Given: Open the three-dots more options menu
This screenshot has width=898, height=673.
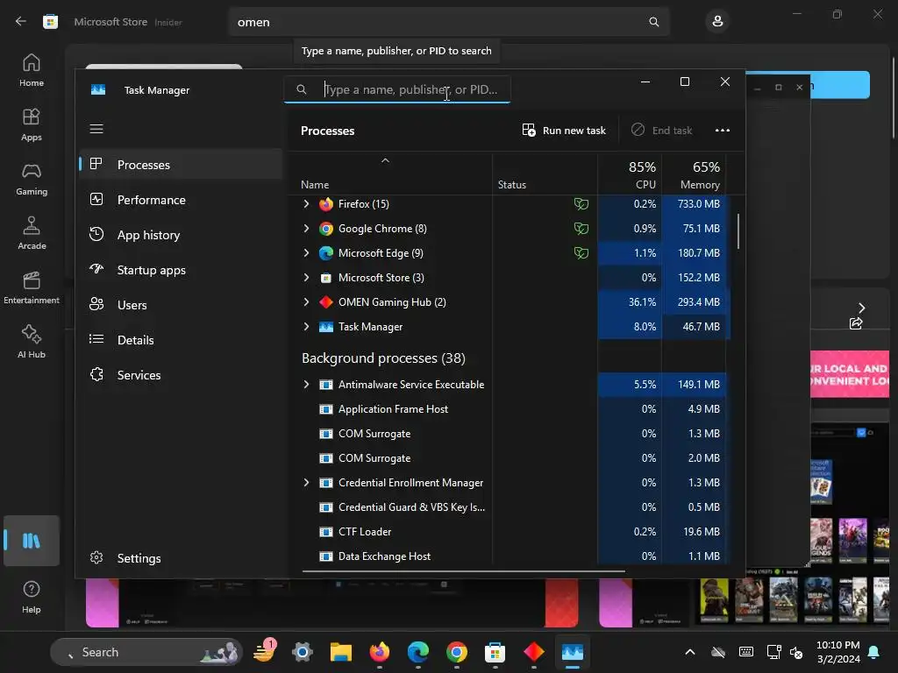Looking at the screenshot, I should coord(723,131).
